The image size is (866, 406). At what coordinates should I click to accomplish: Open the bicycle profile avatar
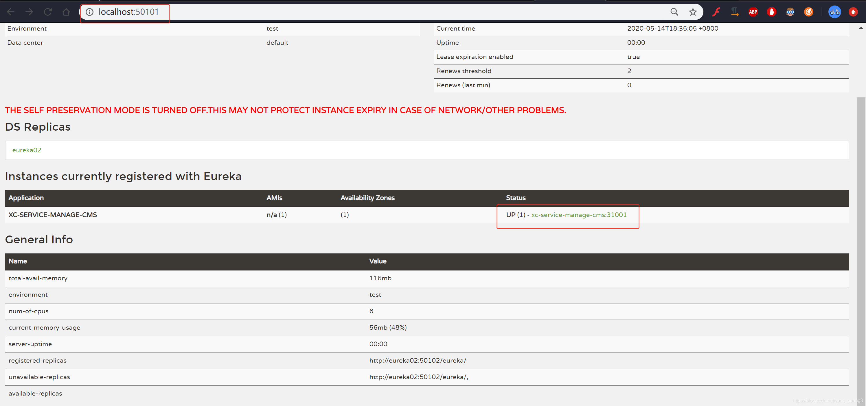pyautogui.click(x=834, y=12)
